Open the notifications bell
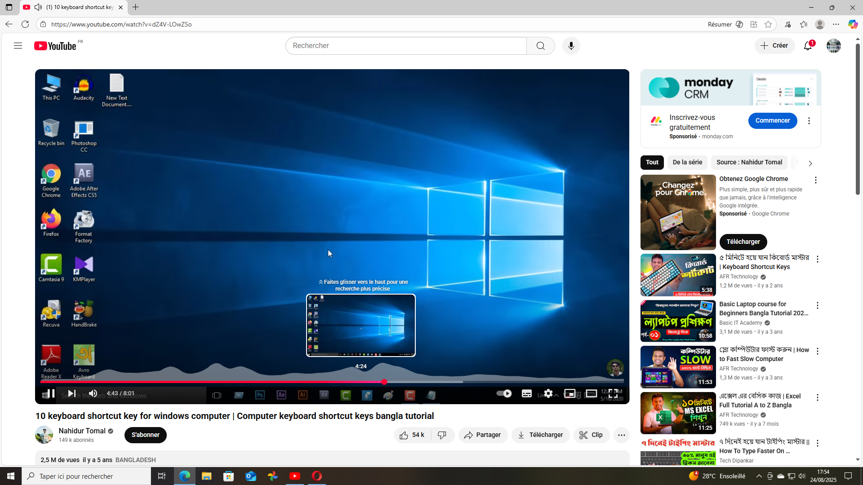The height and width of the screenshot is (485, 863). 808,46
